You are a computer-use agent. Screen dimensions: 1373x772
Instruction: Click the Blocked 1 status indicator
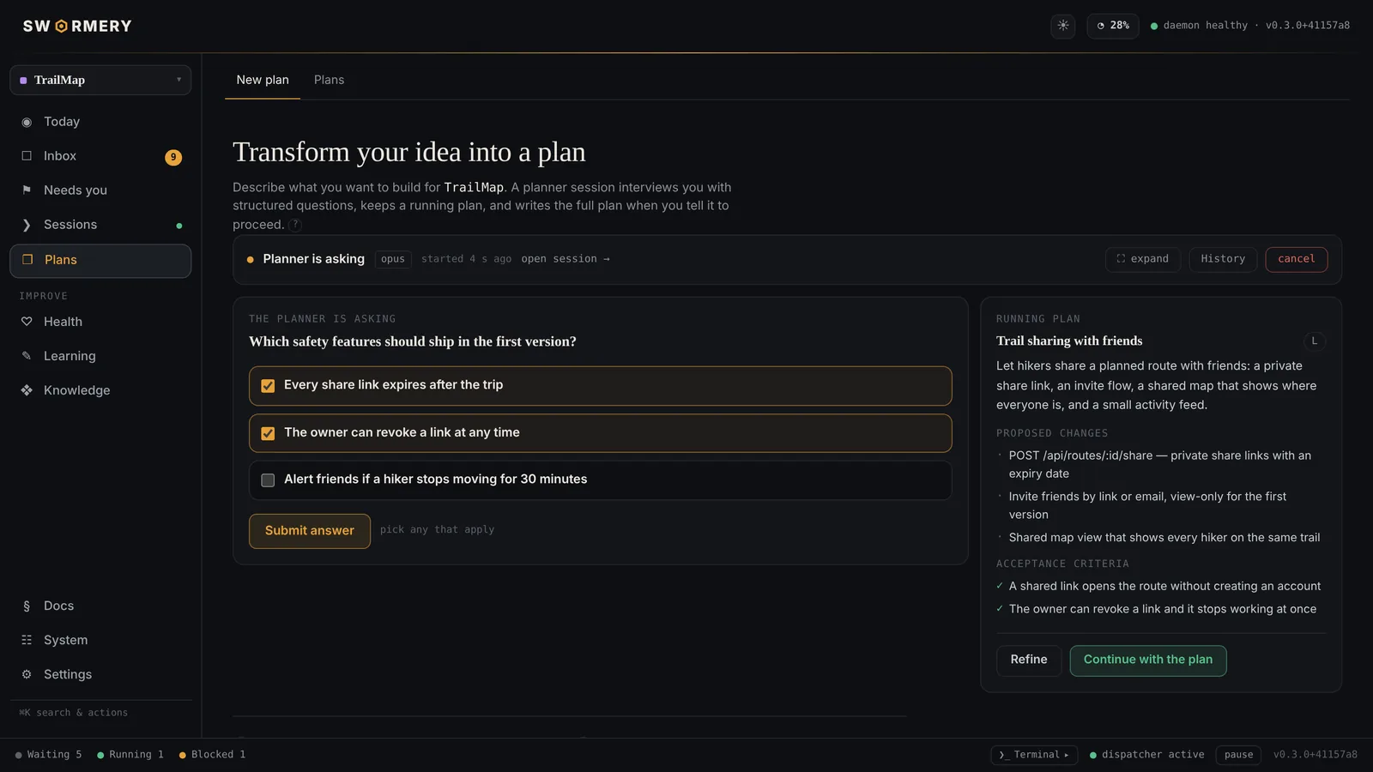[x=212, y=755]
